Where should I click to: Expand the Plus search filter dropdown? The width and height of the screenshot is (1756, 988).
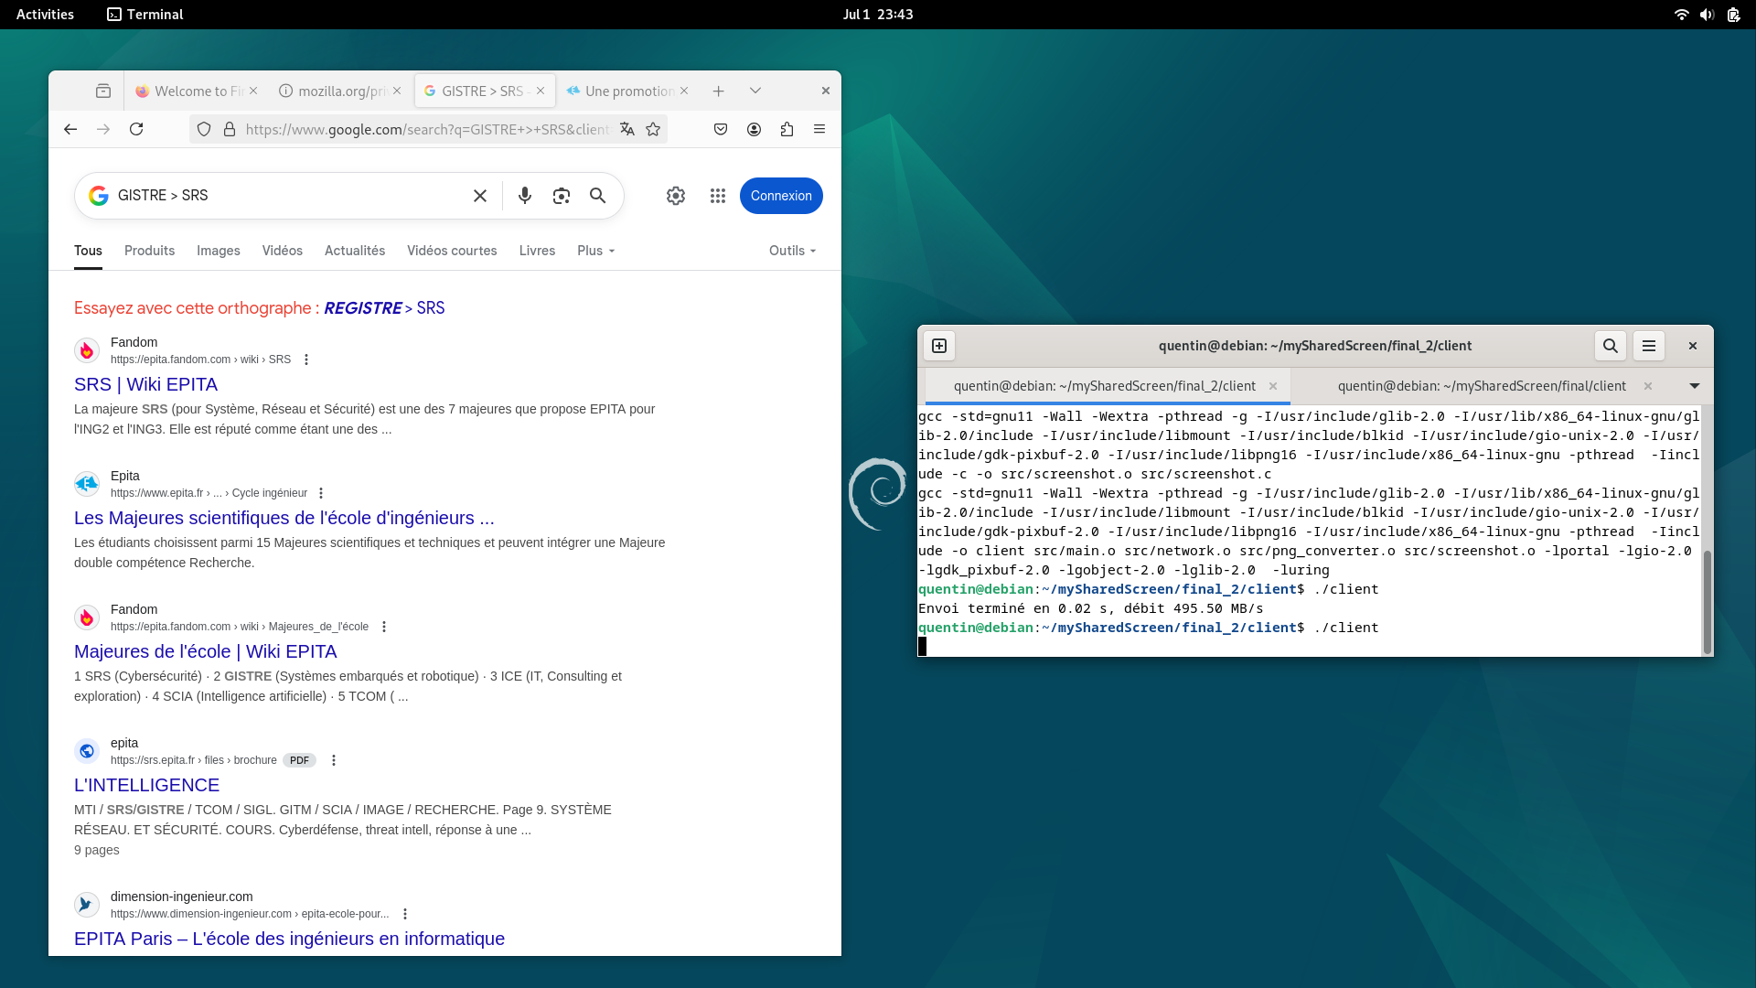point(595,251)
